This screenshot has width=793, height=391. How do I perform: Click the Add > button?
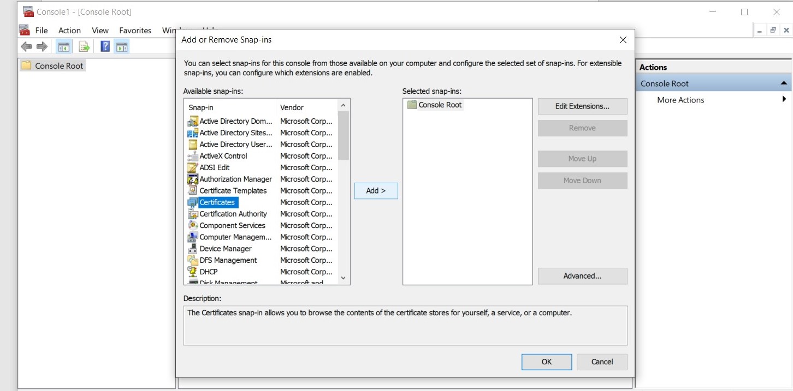376,191
